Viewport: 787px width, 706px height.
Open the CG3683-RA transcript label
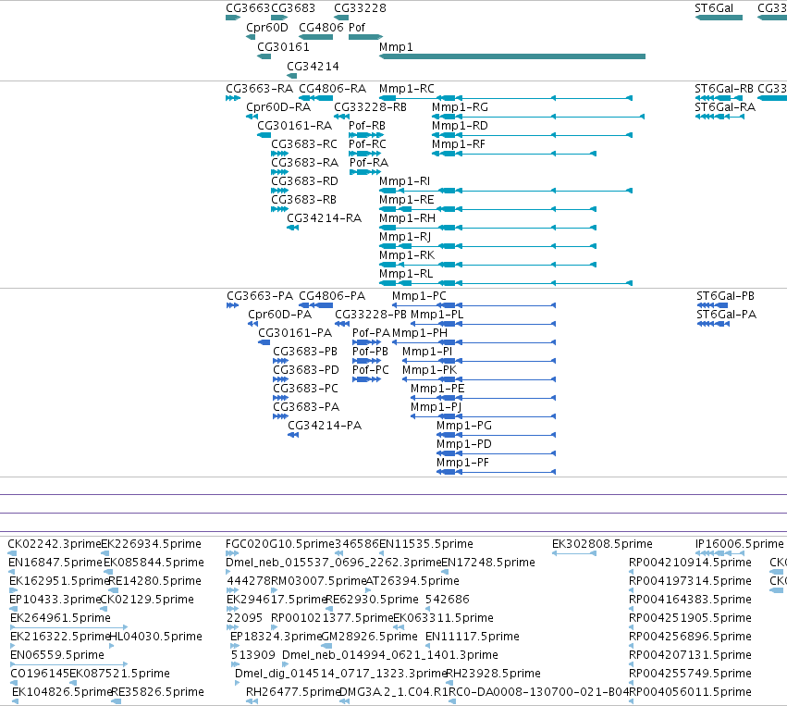tap(304, 163)
